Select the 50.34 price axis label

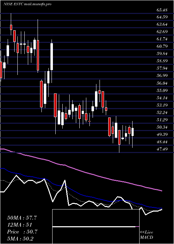pos(162,127)
